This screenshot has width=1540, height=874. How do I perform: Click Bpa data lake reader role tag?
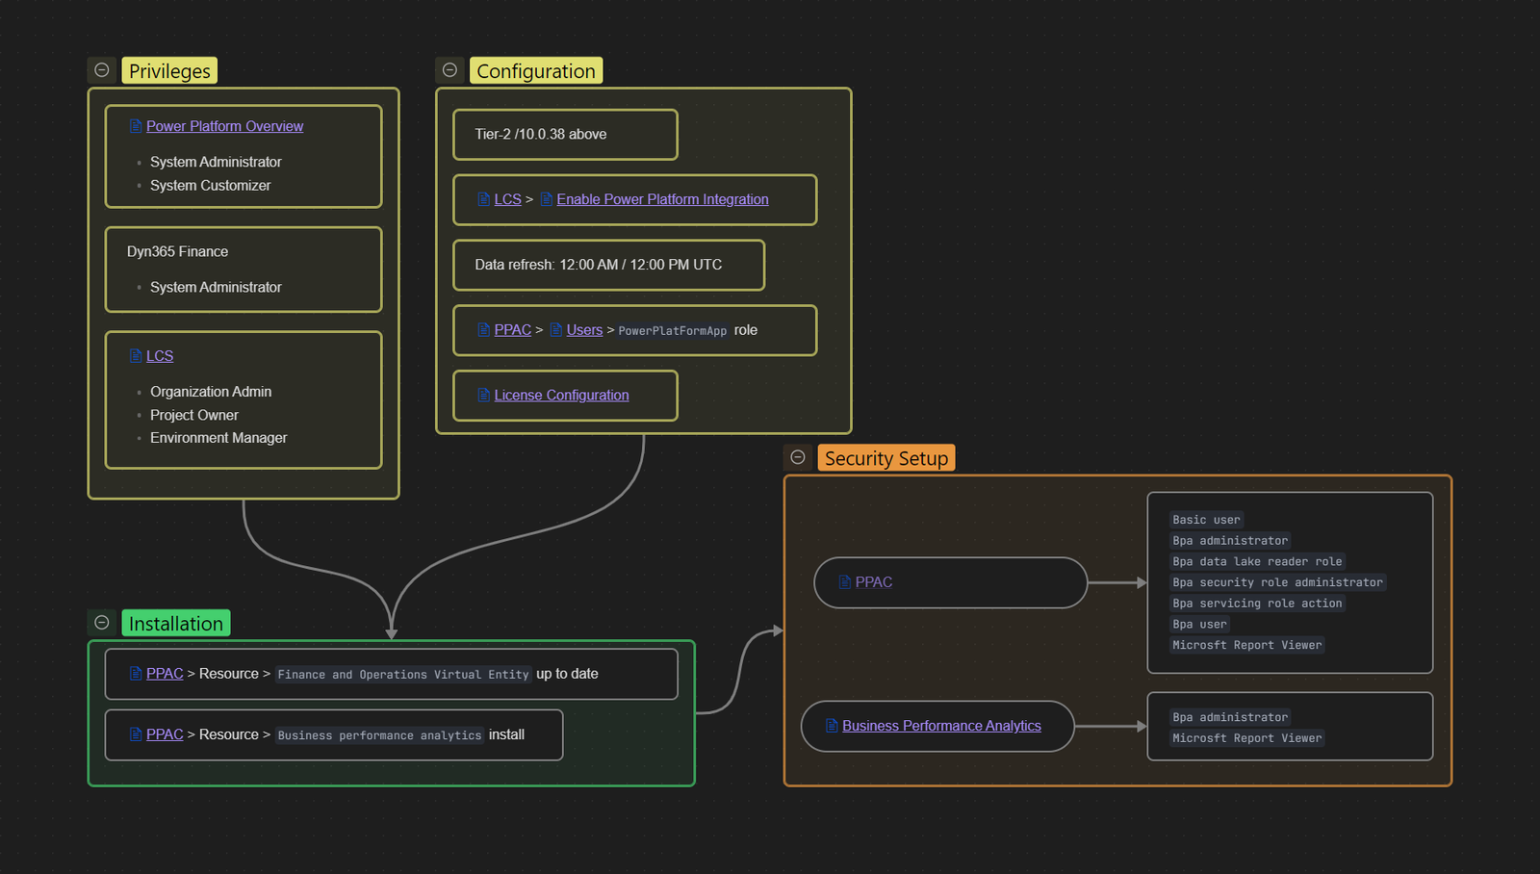[1257, 561]
